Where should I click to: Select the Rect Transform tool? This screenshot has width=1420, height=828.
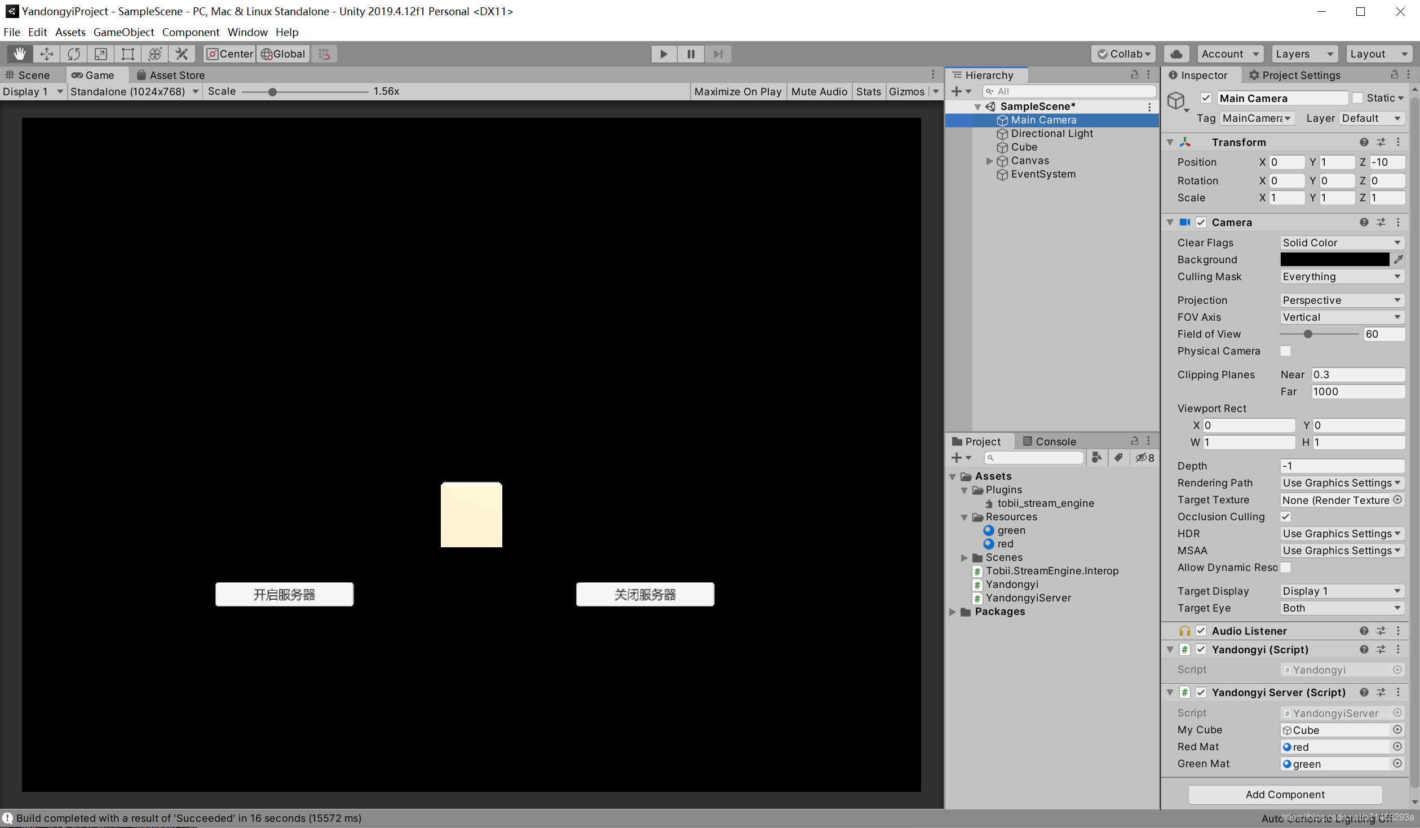[128, 54]
